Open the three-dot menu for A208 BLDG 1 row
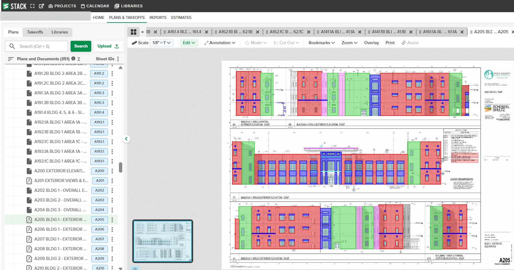Screen dimensions: 514x270 point(112,249)
